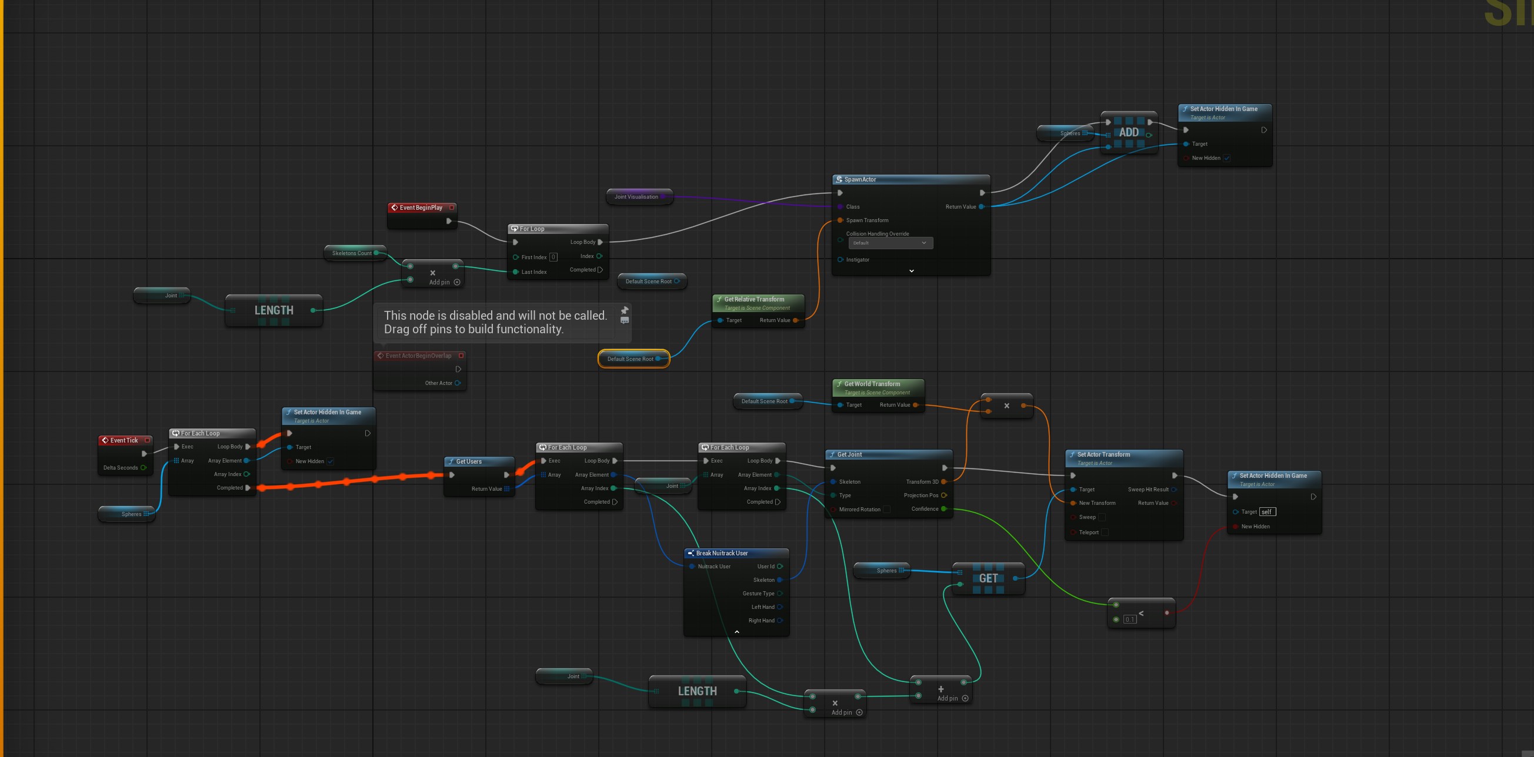Click the Break Nuitrack User node icon

[691, 554]
